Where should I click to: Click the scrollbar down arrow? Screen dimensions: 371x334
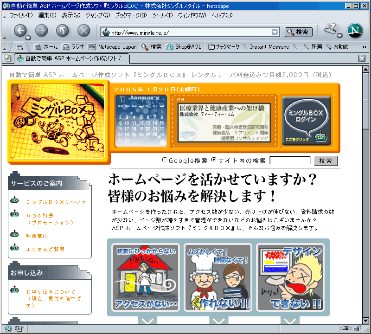tap(365, 321)
